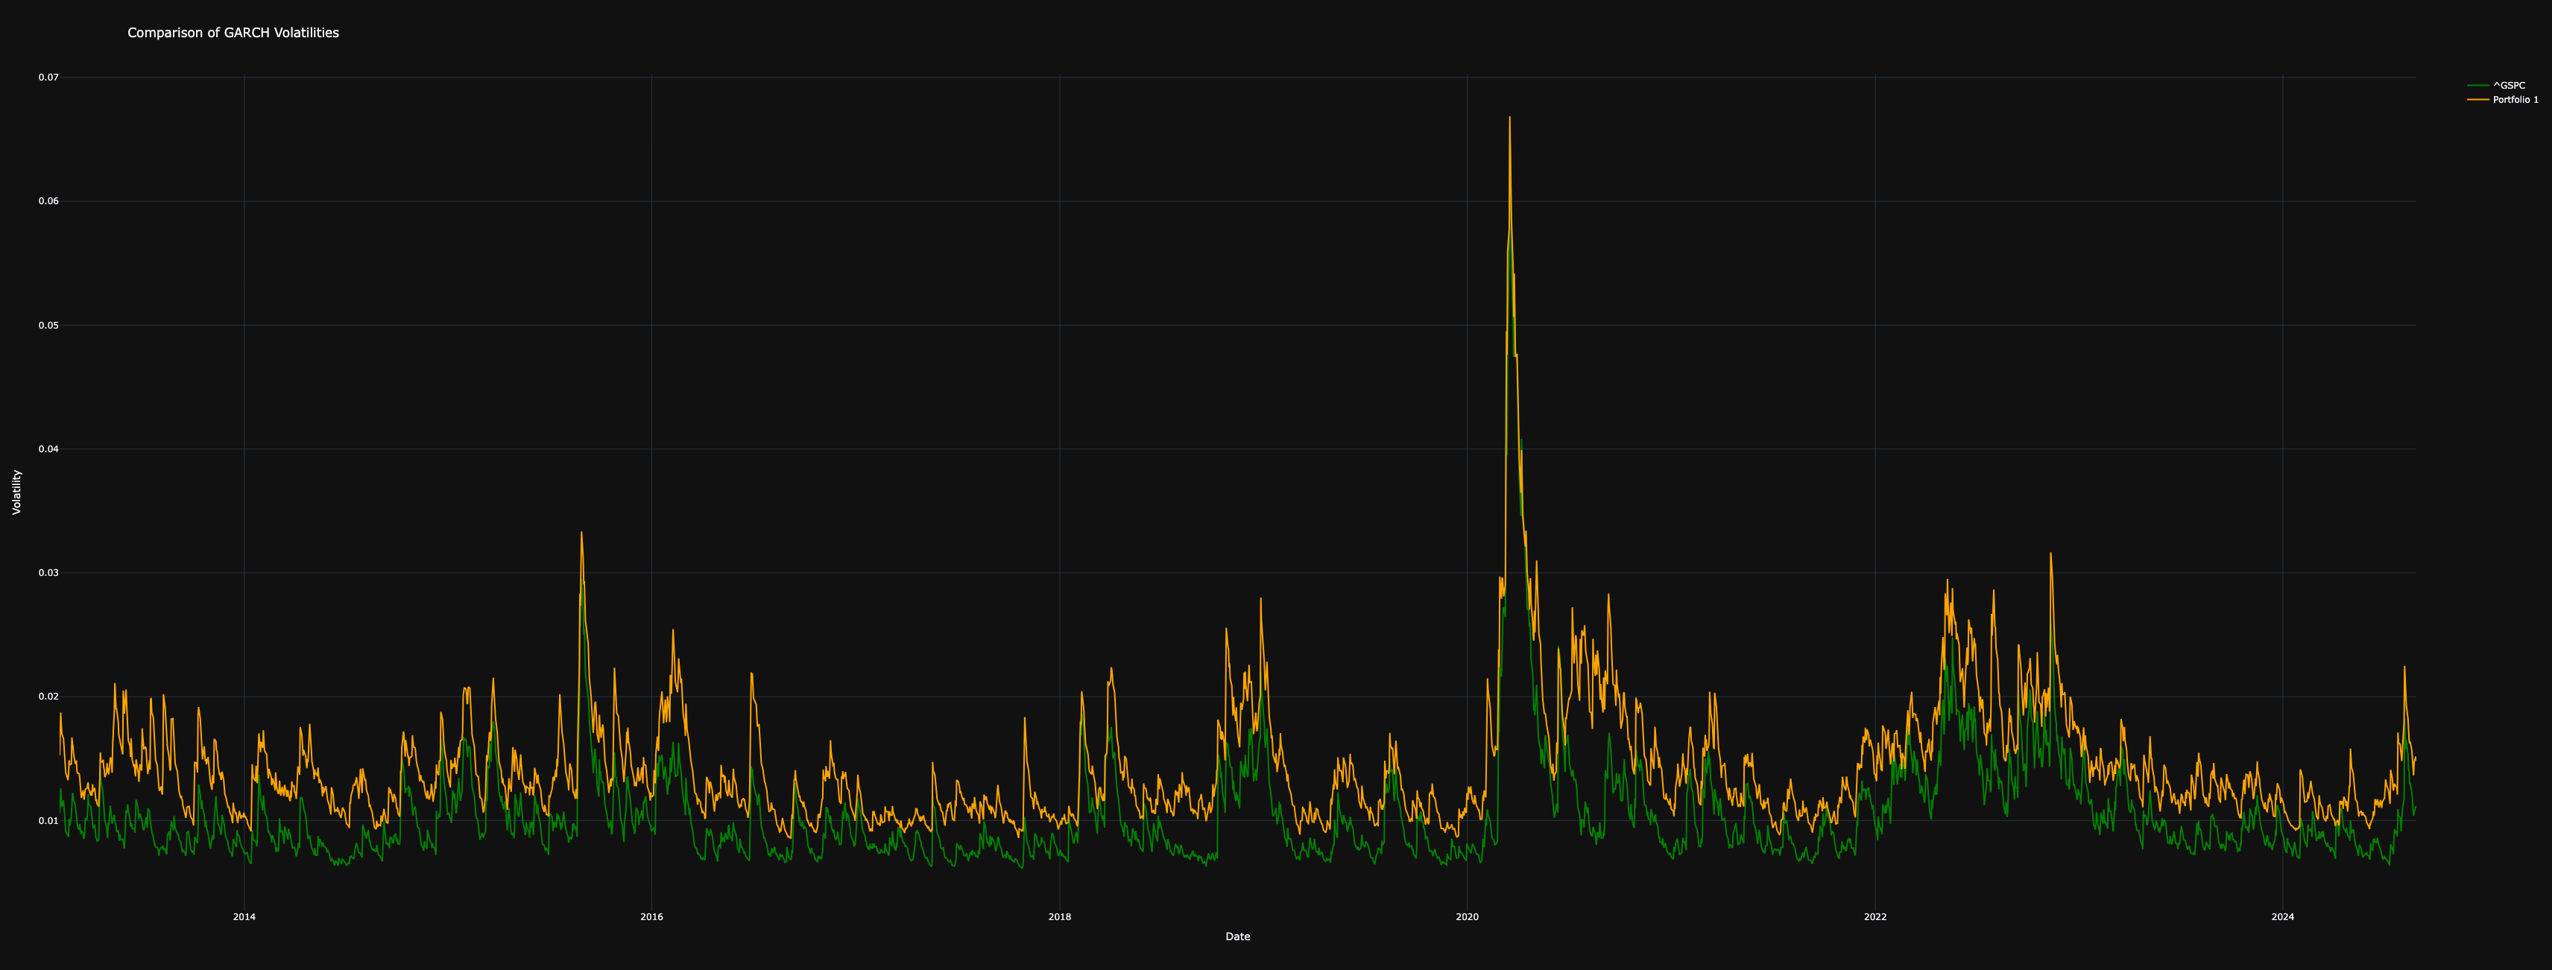
Task: Click the 'Date' x-axis title
Action: coord(1237,936)
